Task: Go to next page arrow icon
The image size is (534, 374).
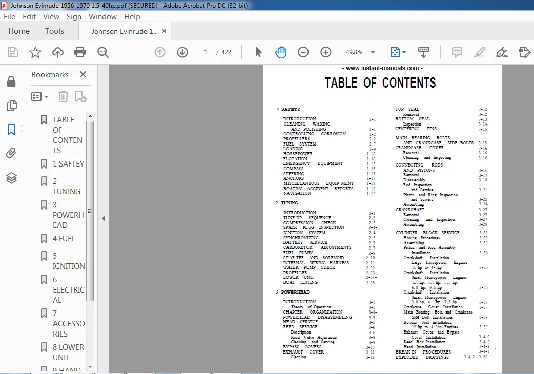Action: [182, 52]
